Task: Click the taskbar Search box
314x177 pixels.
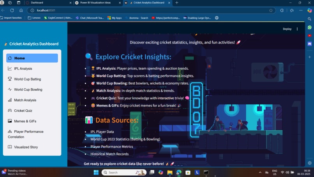Action: (x=124, y=172)
